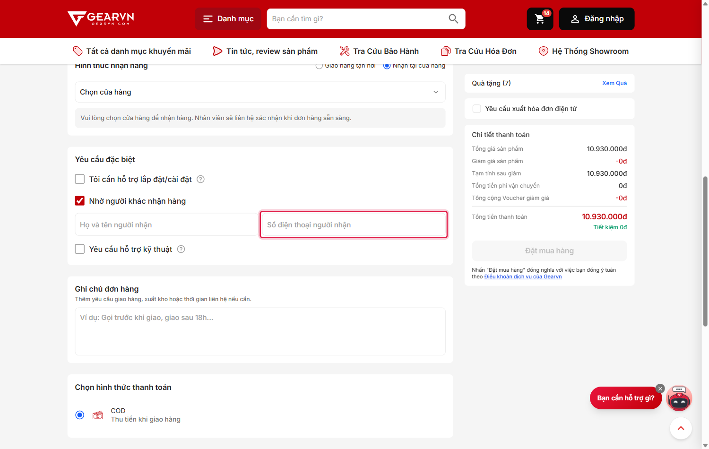Viewport: 709px width, 449px height.
Task: Check "Tôi cần hỗ trợ lắp đặt/cài đặt"
Action: click(80, 179)
